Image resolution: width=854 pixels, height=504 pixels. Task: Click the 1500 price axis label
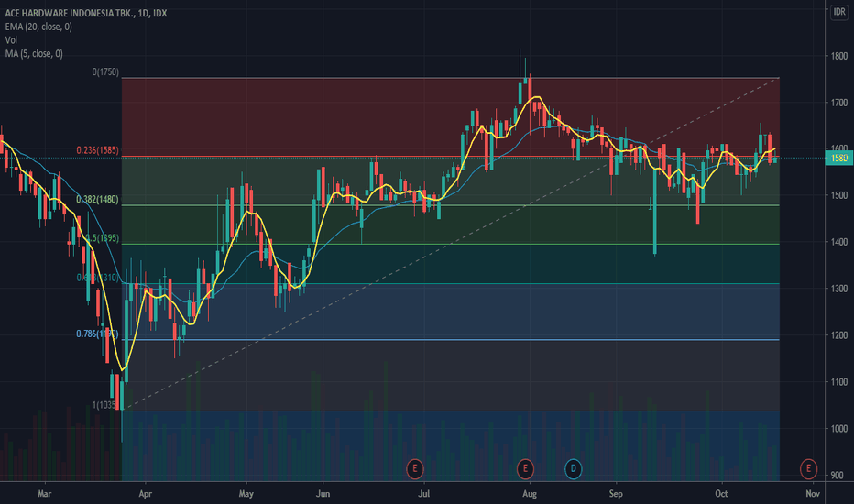(839, 195)
